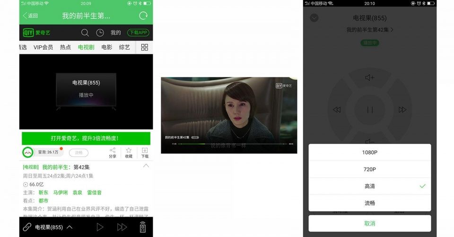Tap the 播放中 status badge on remote screen

pos(370,43)
